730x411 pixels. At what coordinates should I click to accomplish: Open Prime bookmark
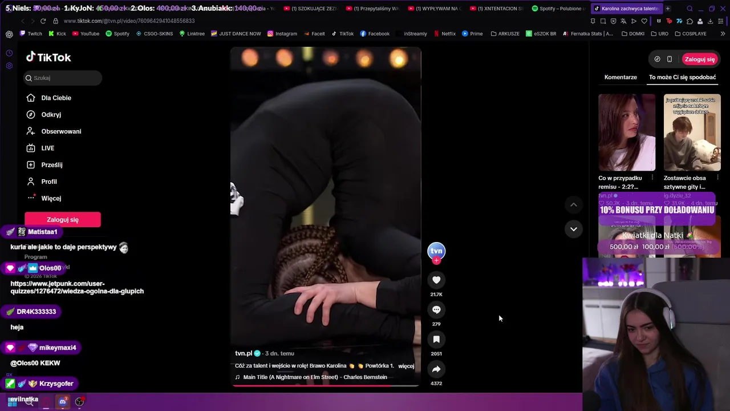472,34
